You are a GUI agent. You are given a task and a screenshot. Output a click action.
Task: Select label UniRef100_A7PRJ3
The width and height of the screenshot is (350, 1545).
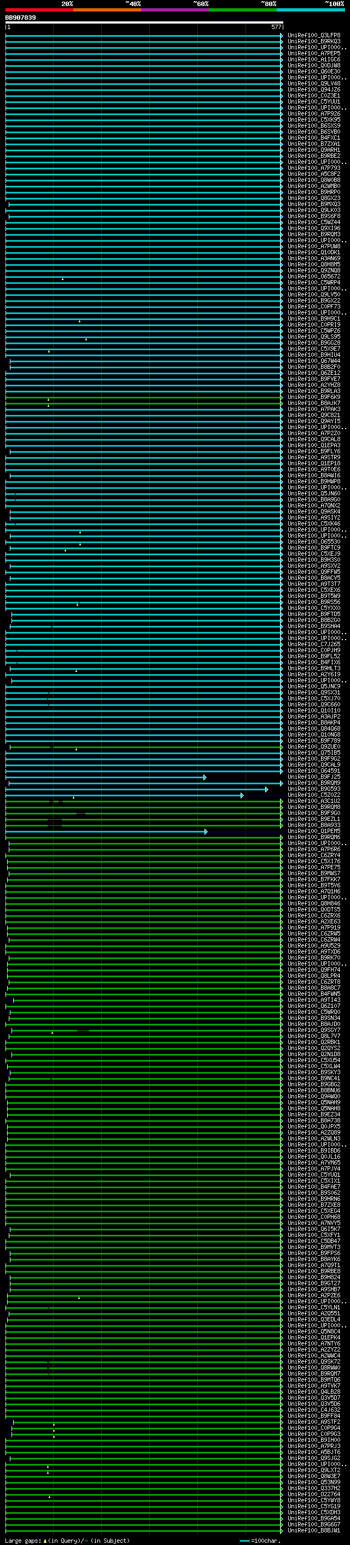pos(314,1446)
